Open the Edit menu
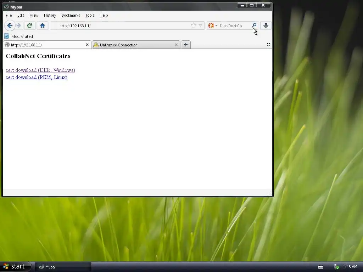This screenshot has height=272, width=363. pos(21,15)
